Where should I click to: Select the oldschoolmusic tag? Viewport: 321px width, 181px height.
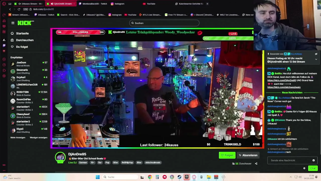153,163
